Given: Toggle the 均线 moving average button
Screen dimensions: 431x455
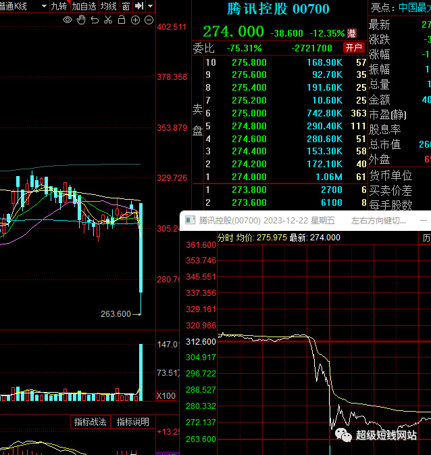Looking at the screenshot, I should [109, 6].
